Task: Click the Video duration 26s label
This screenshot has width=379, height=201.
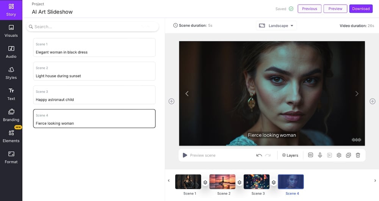Action: coord(357,26)
